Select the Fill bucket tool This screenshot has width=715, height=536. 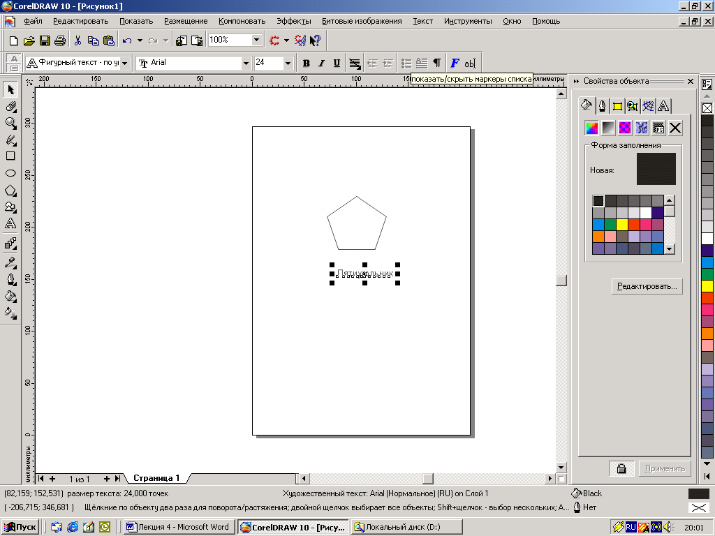10,296
